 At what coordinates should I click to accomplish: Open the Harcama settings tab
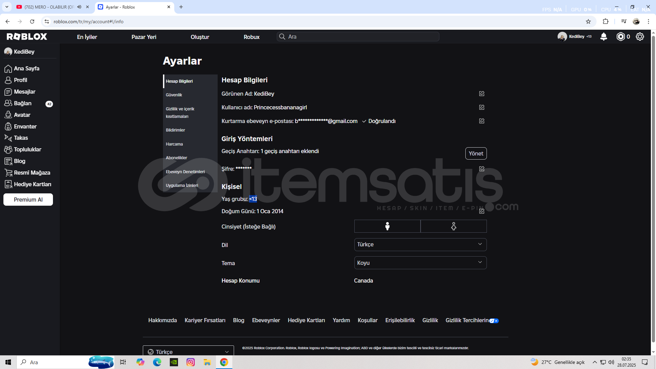point(190,144)
